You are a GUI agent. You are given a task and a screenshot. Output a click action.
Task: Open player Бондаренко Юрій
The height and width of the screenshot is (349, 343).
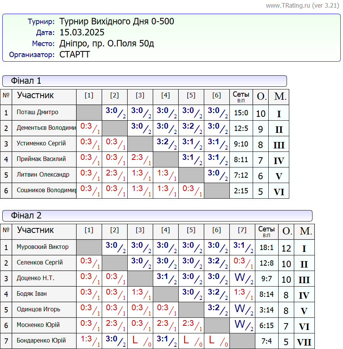[41, 341]
